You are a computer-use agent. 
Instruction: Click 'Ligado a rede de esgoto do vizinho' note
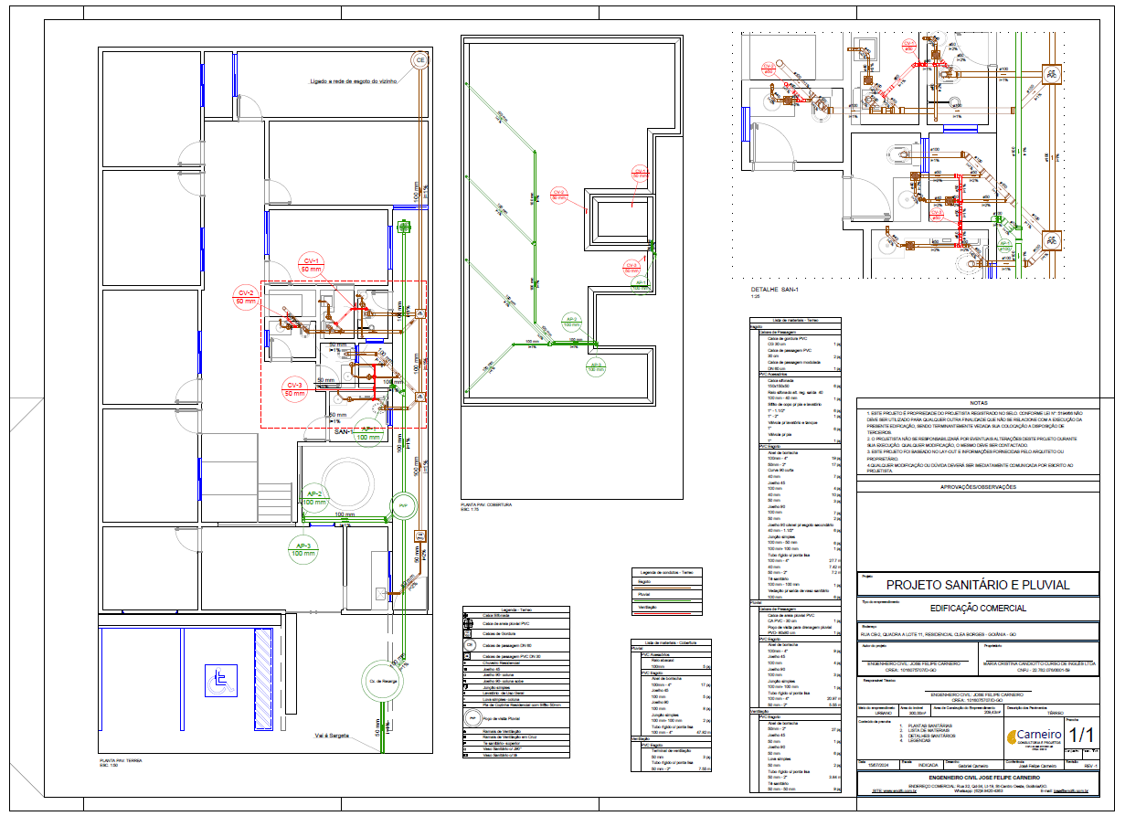(x=356, y=82)
